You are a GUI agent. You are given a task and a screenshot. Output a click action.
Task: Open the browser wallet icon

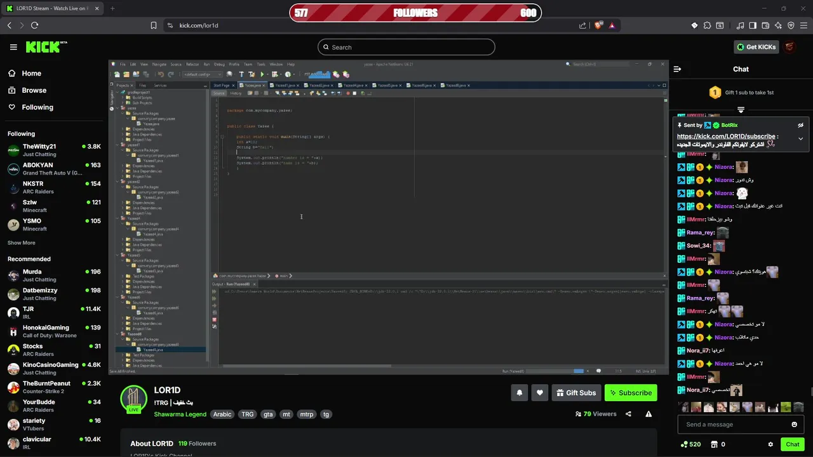pos(765,25)
